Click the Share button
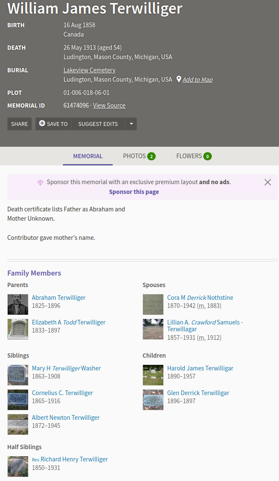This screenshot has height=481, width=279. click(x=20, y=124)
